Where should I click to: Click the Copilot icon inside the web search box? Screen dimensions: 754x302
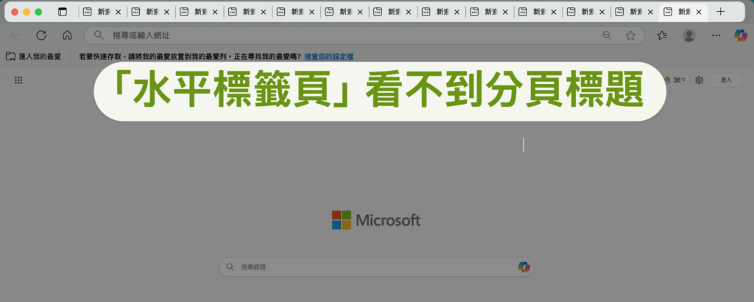pos(524,267)
